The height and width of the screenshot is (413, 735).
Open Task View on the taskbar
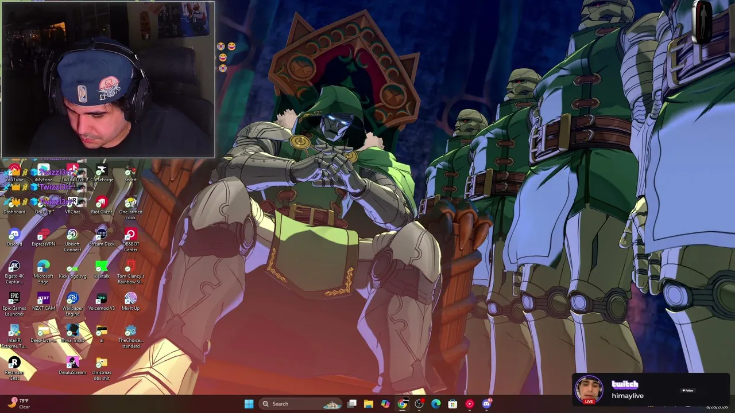352,404
